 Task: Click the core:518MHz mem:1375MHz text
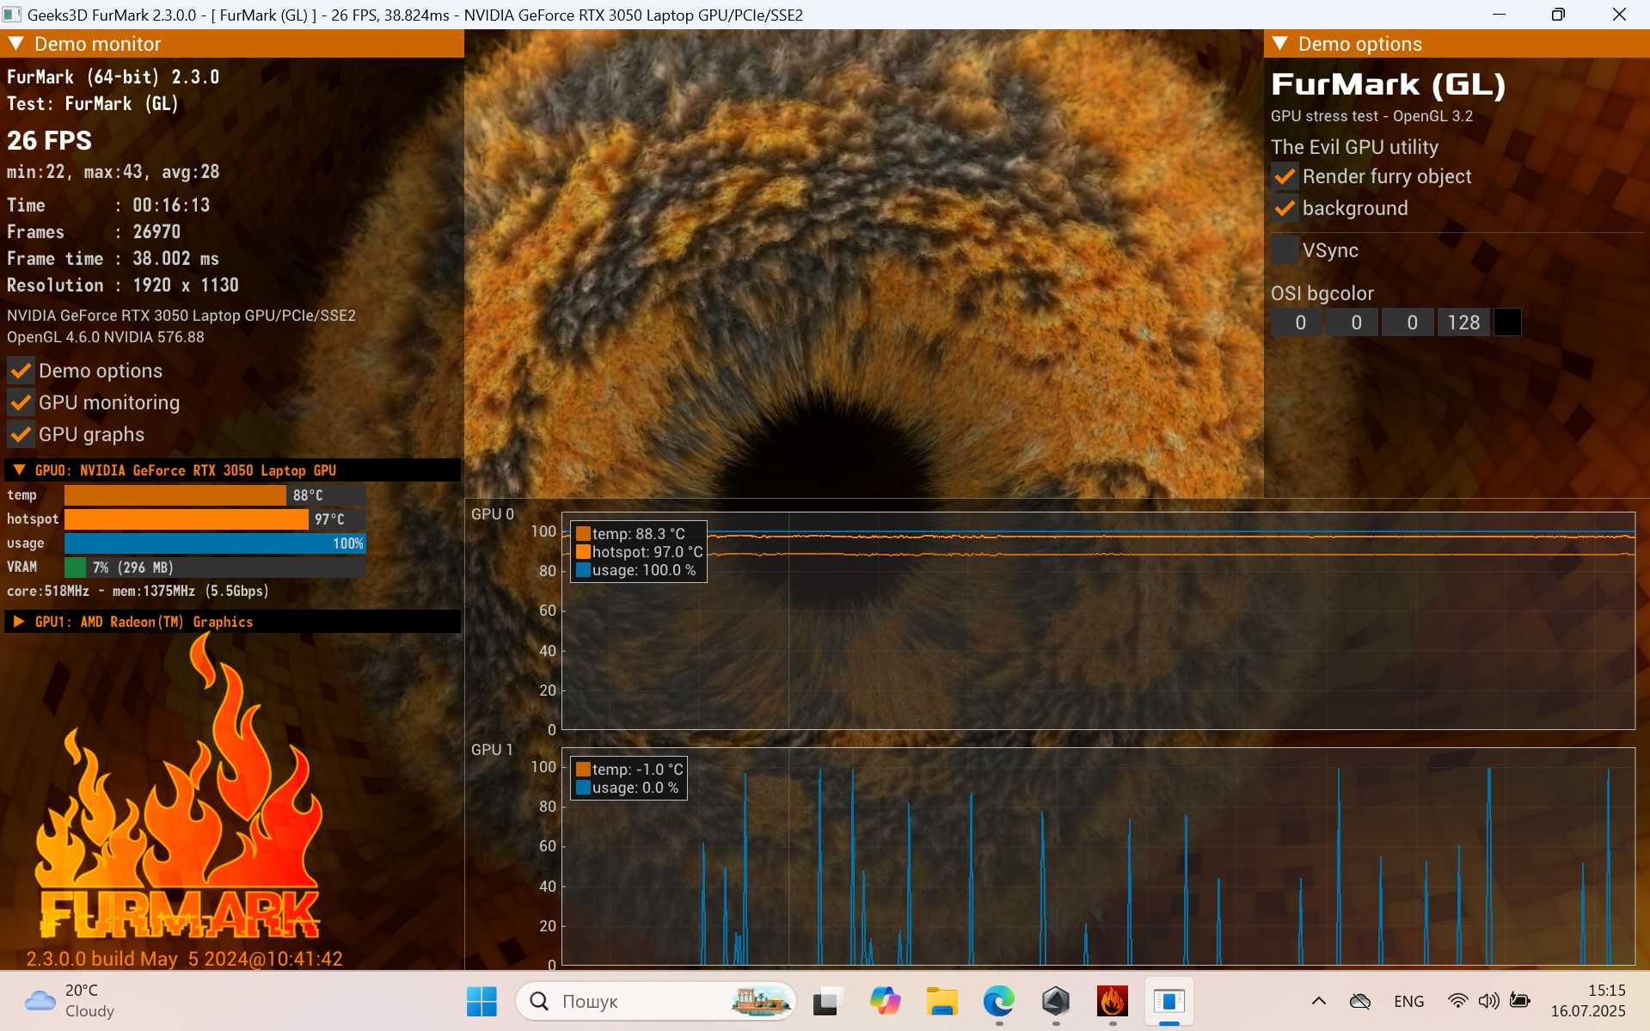click(x=138, y=591)
